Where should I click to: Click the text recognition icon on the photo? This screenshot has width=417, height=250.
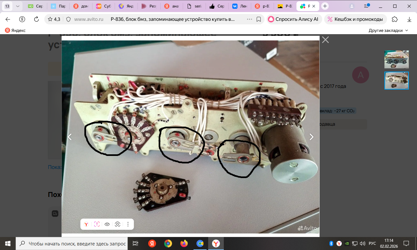click(97, 224)
